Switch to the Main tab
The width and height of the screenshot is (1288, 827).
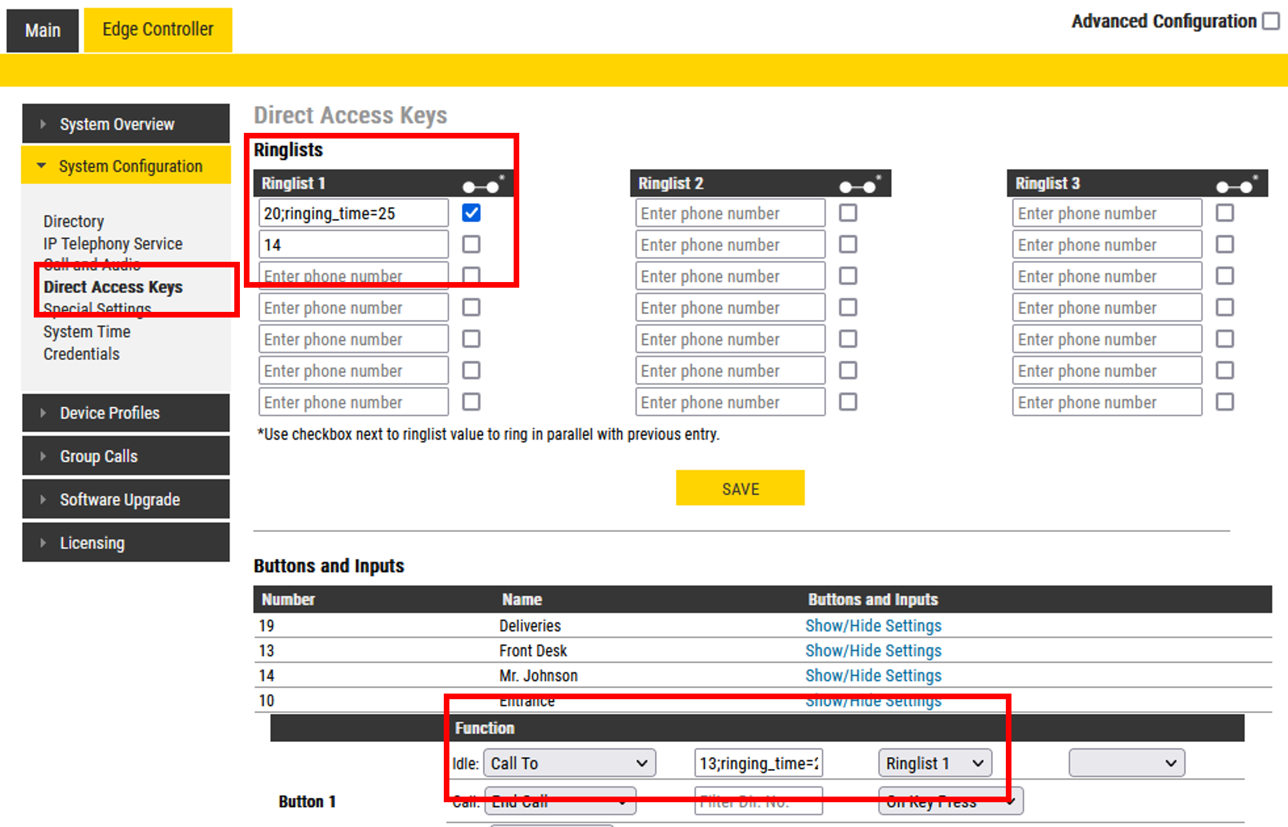pos(42,30)
